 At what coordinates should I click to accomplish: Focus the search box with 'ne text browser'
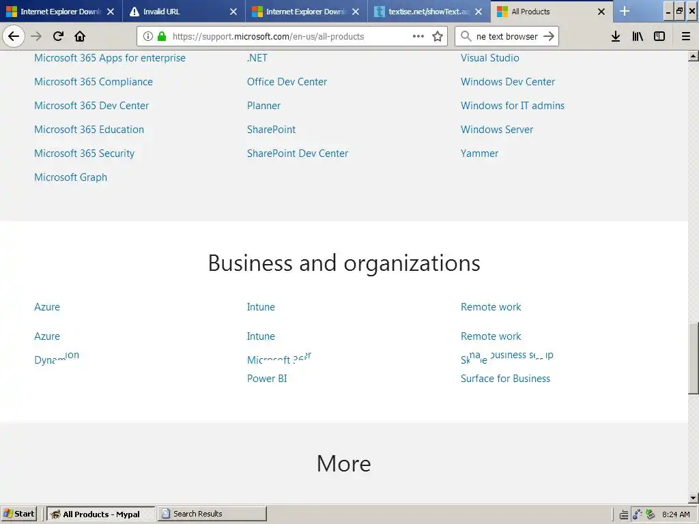[507, 37]
